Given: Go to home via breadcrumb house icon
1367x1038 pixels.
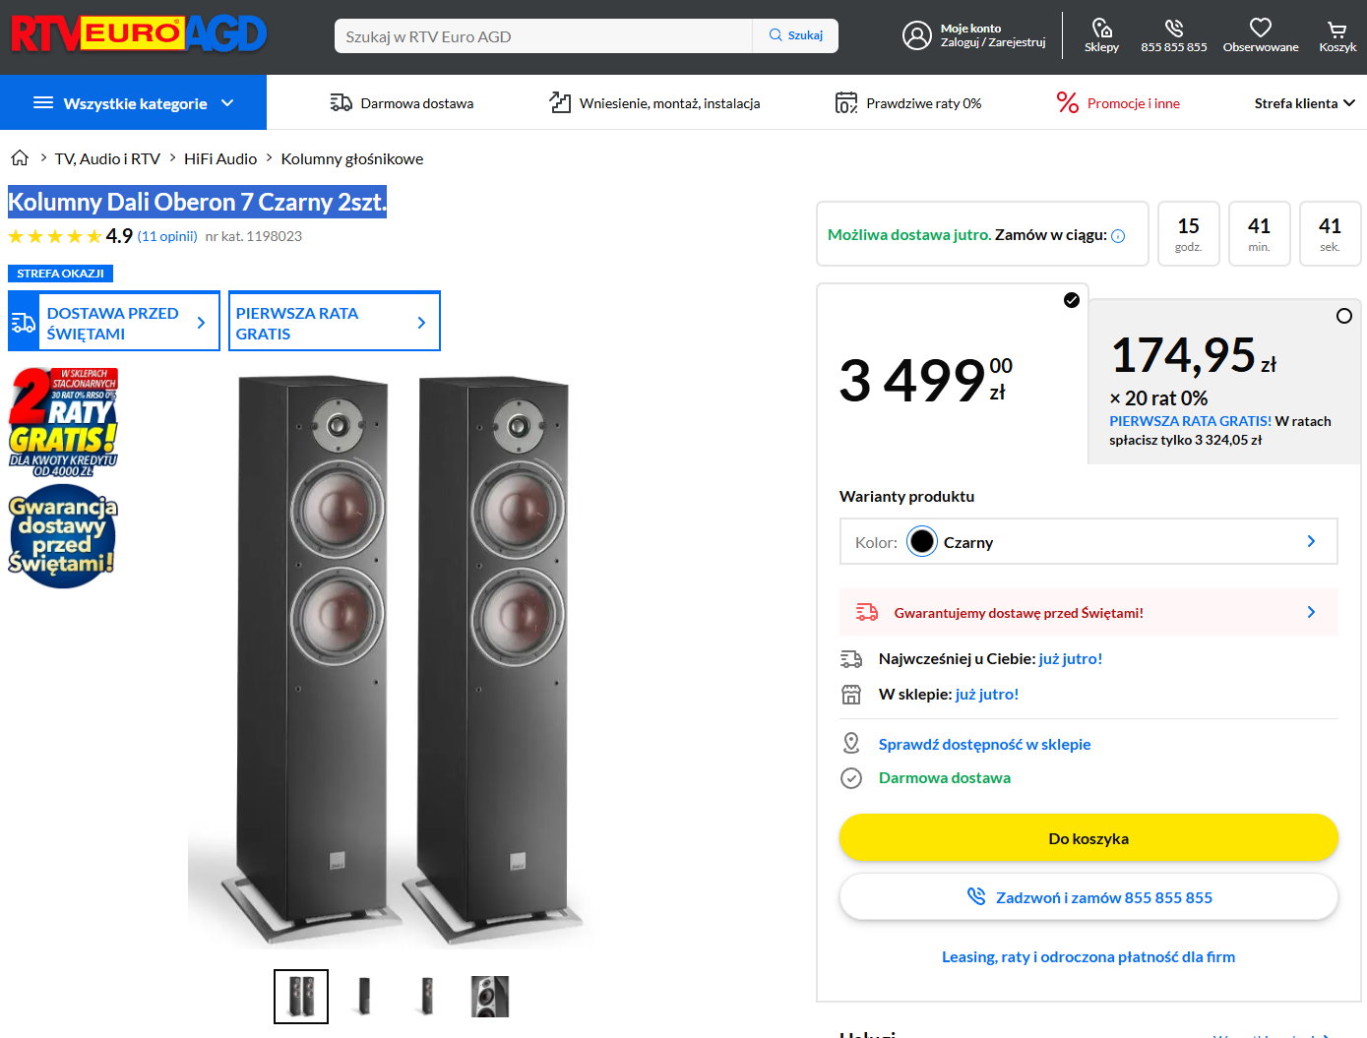Looking at the screenshot, I should point(20,158).
